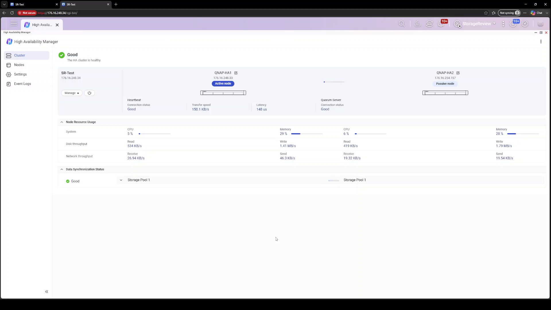
Task: Collapse the Data Synchronization Status section
Action: pos(62,169)
